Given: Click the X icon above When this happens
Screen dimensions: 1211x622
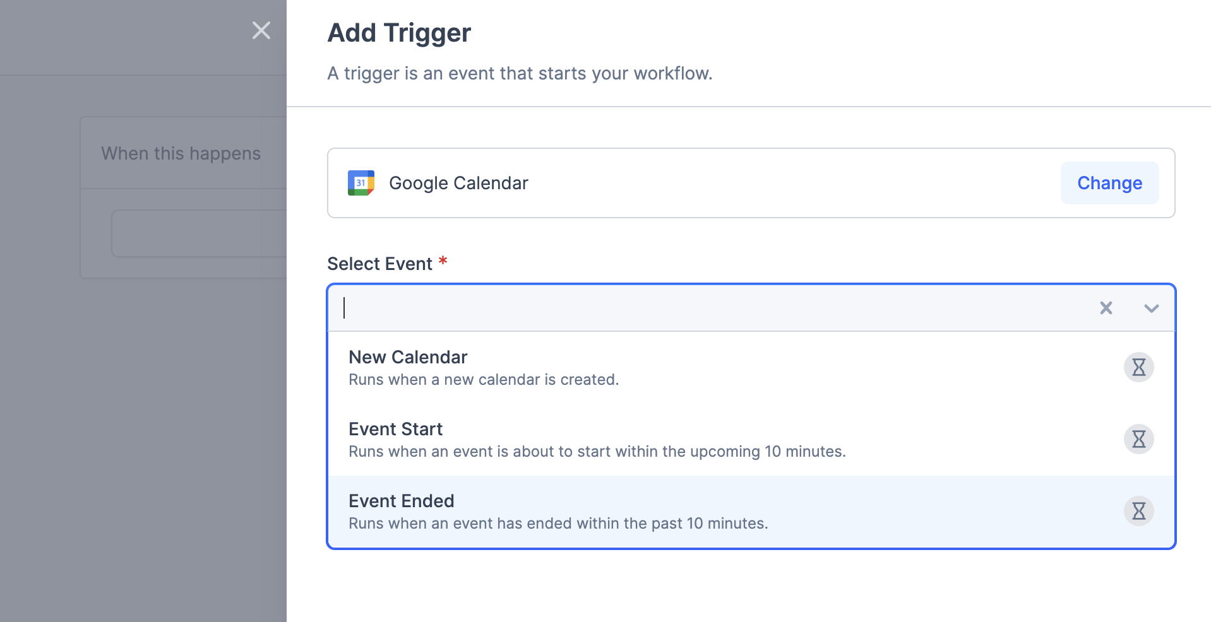Looking at the screenshot, I should 261,30.
